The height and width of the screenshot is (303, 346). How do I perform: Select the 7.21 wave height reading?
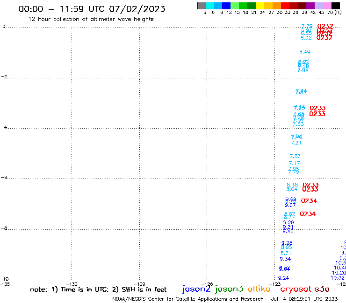coord(296,143)
